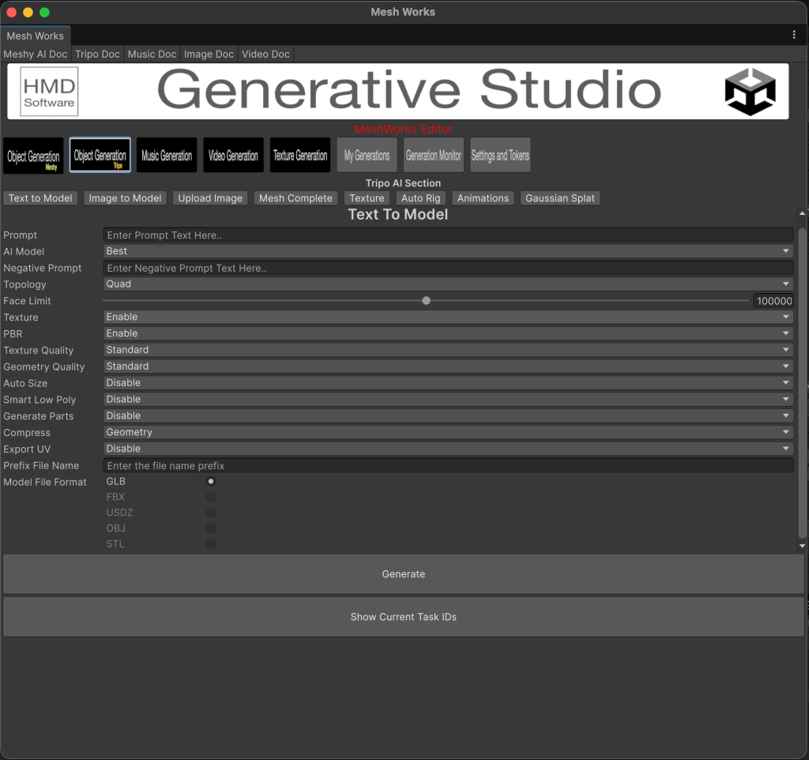
Task: Open the Tripo Texture subsection button
Action: [367, 198]
